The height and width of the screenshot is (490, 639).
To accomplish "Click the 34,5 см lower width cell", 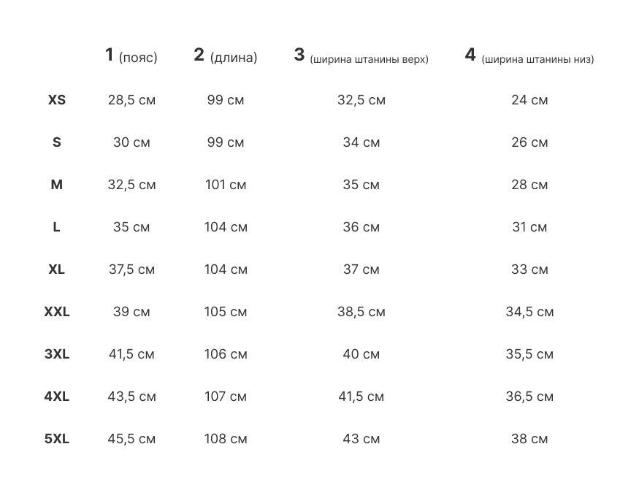I will (x=529, y=312).
